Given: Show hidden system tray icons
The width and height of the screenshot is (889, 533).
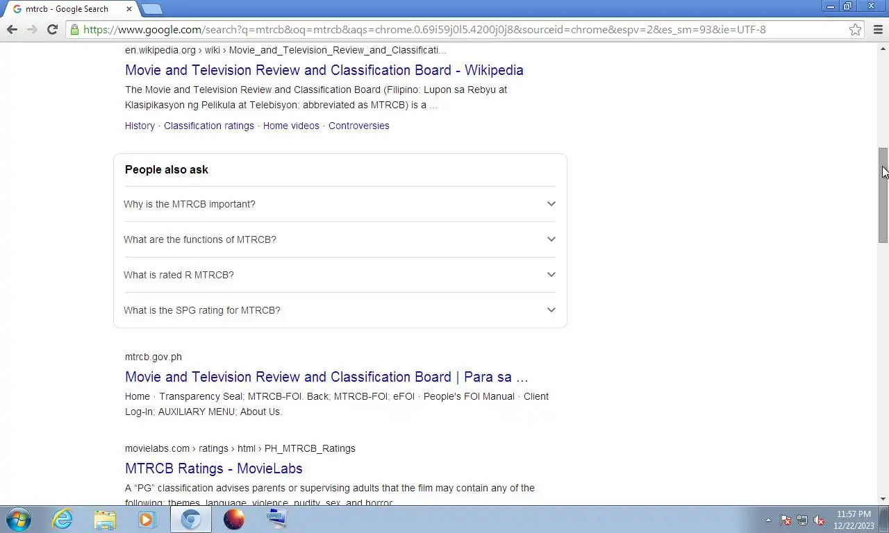Looking at the screenshot, I should pyautogui.click(x=768, y=520).
